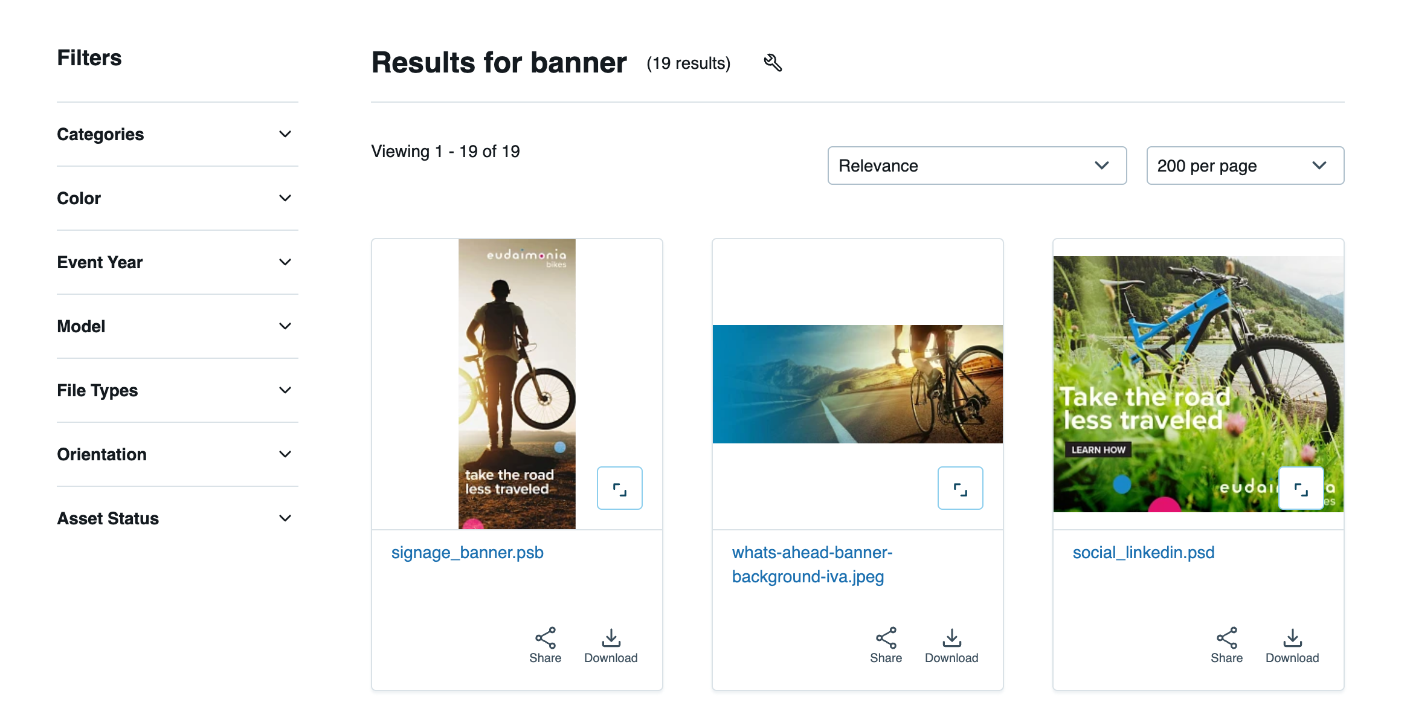Expand preview of signage_banner.psb

(619, 488)
